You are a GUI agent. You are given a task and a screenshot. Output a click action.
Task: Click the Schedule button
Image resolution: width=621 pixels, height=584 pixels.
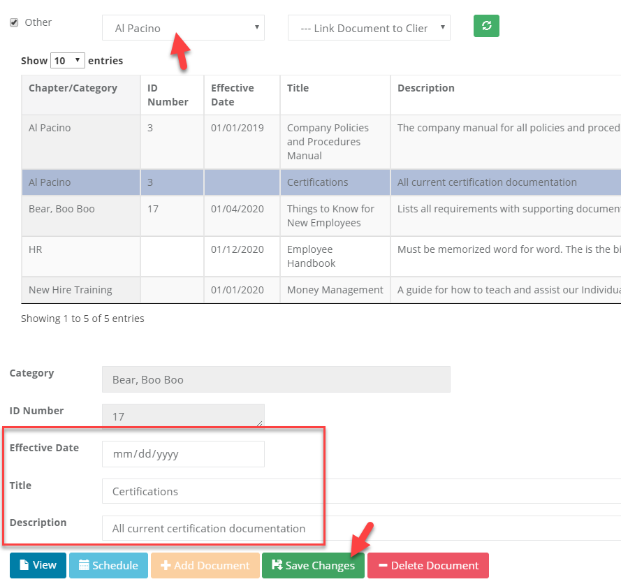(x=108, y=565)
